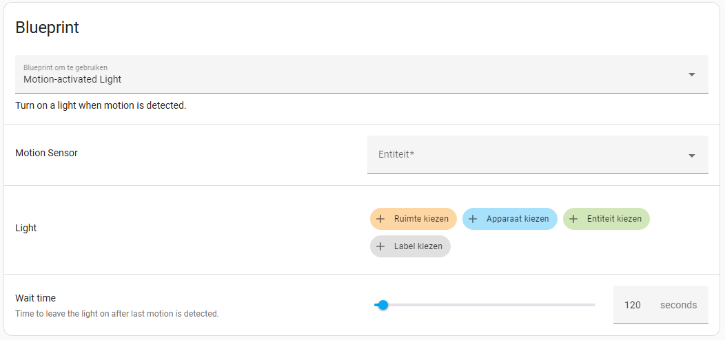Image resolution: width=725 pixels, height=340 pixels.
Task: Pick the Label kiezen chip text
Action: click(x=418, y=246)
